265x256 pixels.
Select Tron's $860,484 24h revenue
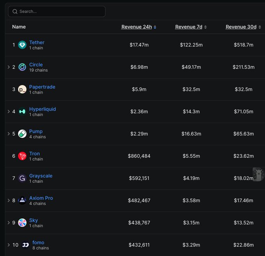coord(139,156)
